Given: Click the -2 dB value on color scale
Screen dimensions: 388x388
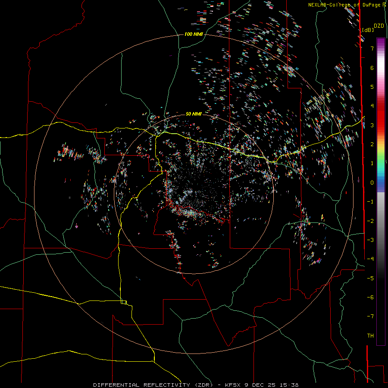Looking at the screenshot, I should [370, 221].
